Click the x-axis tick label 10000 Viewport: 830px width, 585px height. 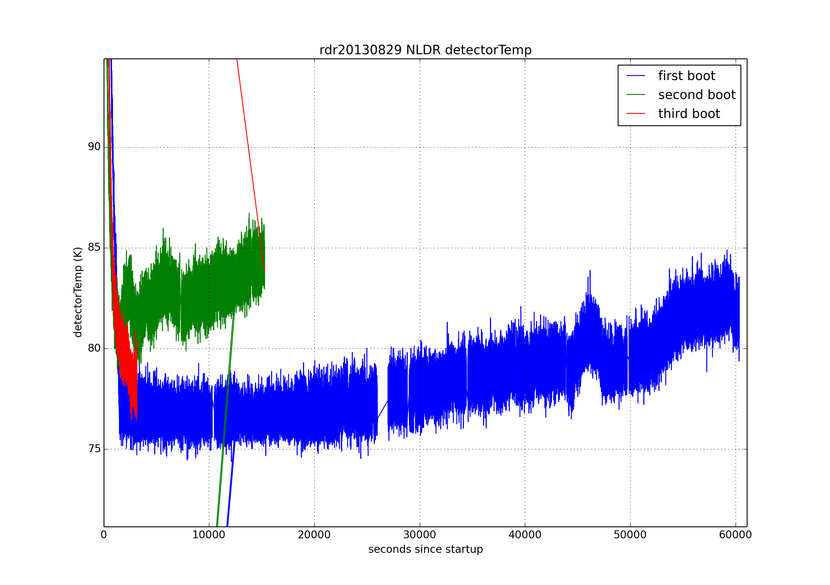point(209,535)
